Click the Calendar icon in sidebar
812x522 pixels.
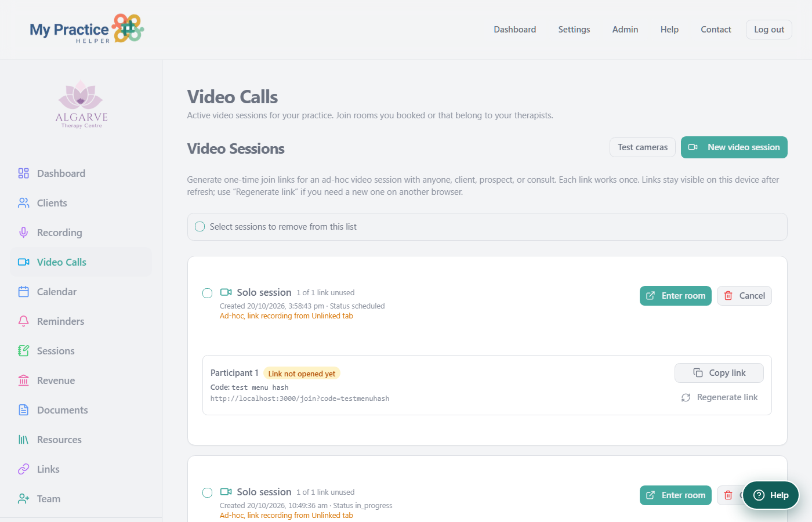[x=23, y=292]
